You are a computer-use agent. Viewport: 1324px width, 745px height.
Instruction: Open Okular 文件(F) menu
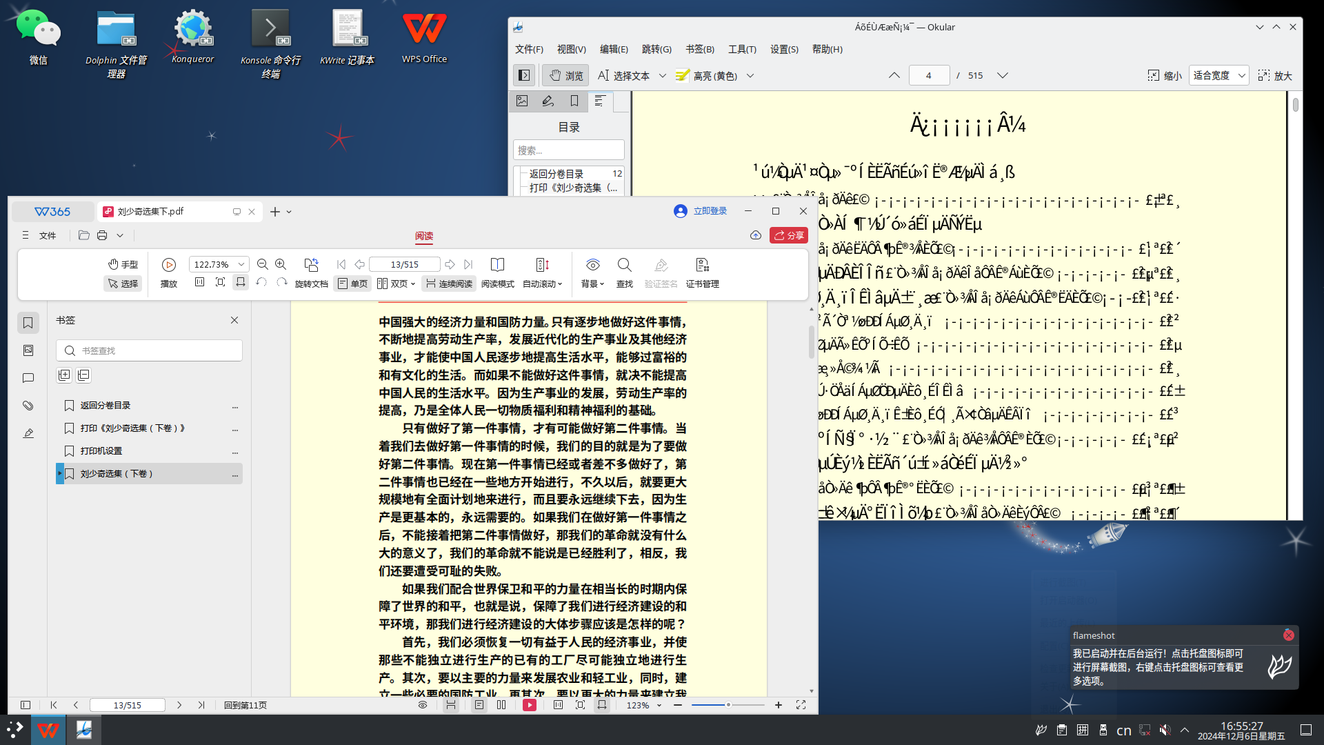coord(529,49)
